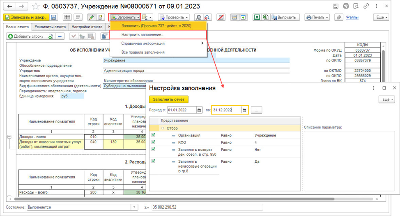Collapse the Доходы - всего row group

tap(9, 137)
